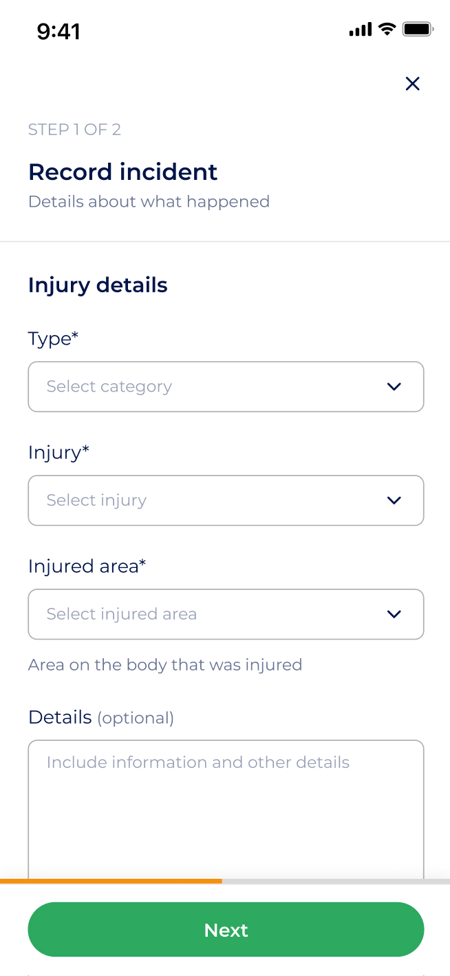Open the Select injury dropdown
450x976 pixels.
point(226,500)
